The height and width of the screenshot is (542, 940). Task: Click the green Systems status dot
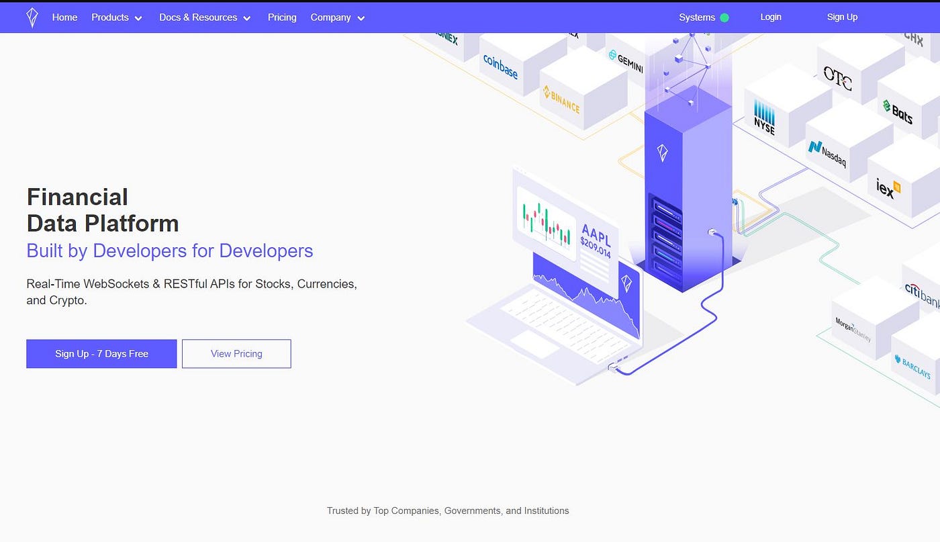tap(724, 17)
